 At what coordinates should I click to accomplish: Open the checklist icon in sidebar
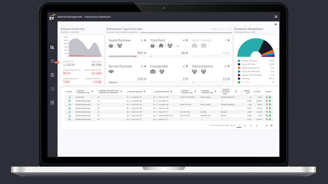52,89
